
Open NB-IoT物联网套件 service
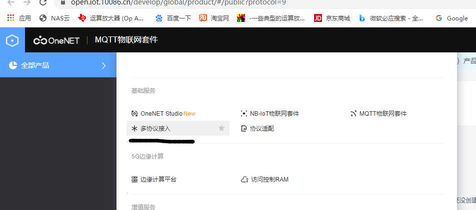coord(270,114)
